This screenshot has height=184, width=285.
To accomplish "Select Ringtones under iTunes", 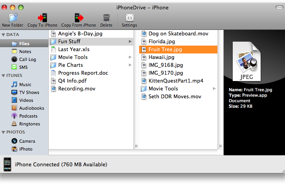I will (24, 124).
